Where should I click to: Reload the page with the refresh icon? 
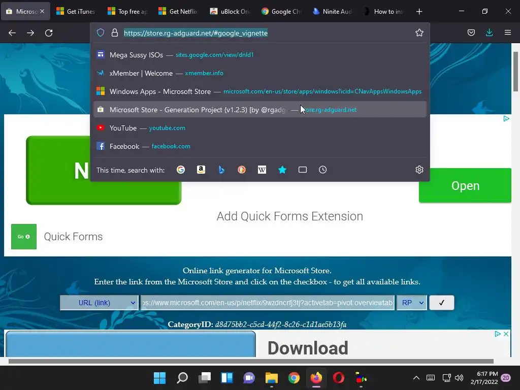click(x=49, y=33)
